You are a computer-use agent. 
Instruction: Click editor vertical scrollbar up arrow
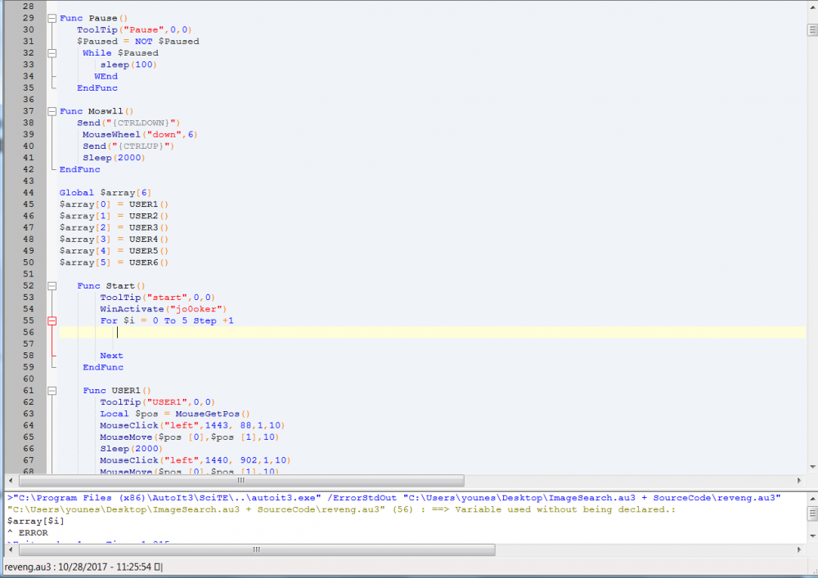(x=811, y=7)
